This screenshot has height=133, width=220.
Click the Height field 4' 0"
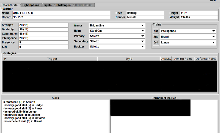[x=199, y=13]
